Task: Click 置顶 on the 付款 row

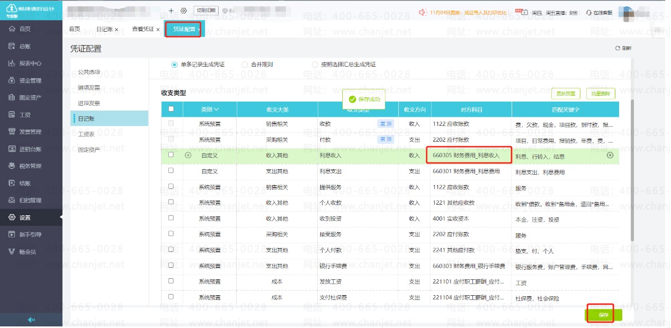Action: click(x=386, y=140)
